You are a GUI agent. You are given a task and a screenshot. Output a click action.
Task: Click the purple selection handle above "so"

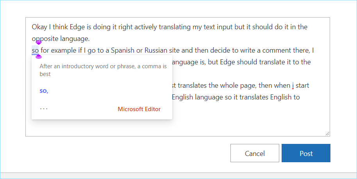coord(39,43)
